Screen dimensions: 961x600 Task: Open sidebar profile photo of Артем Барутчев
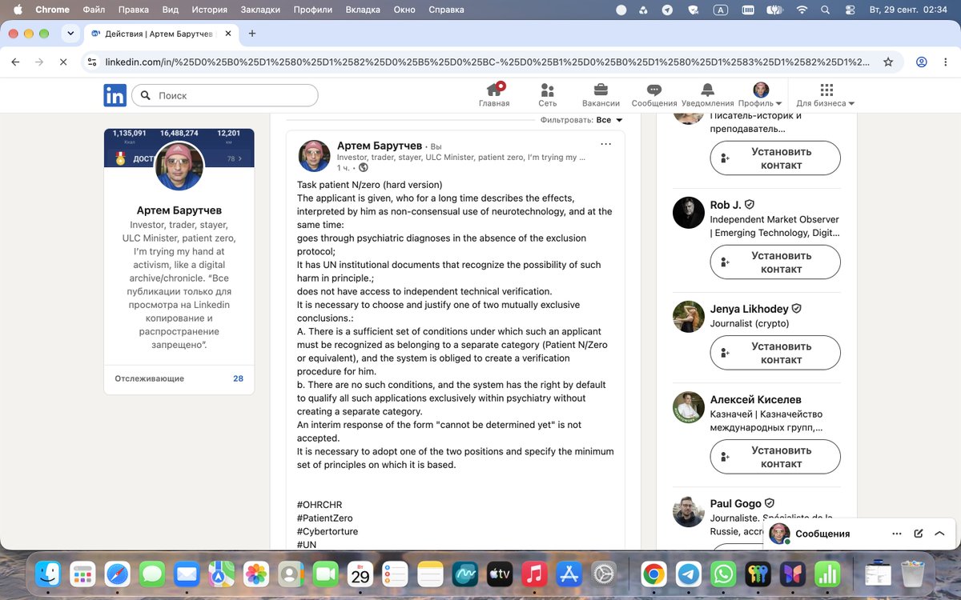coord(179,166)
